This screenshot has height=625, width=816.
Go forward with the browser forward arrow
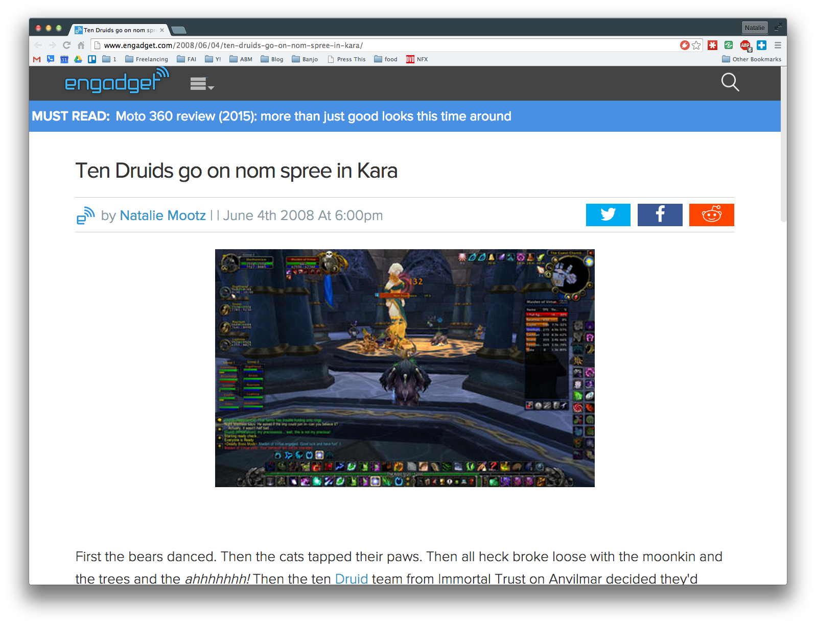click(x=52, y=45)
